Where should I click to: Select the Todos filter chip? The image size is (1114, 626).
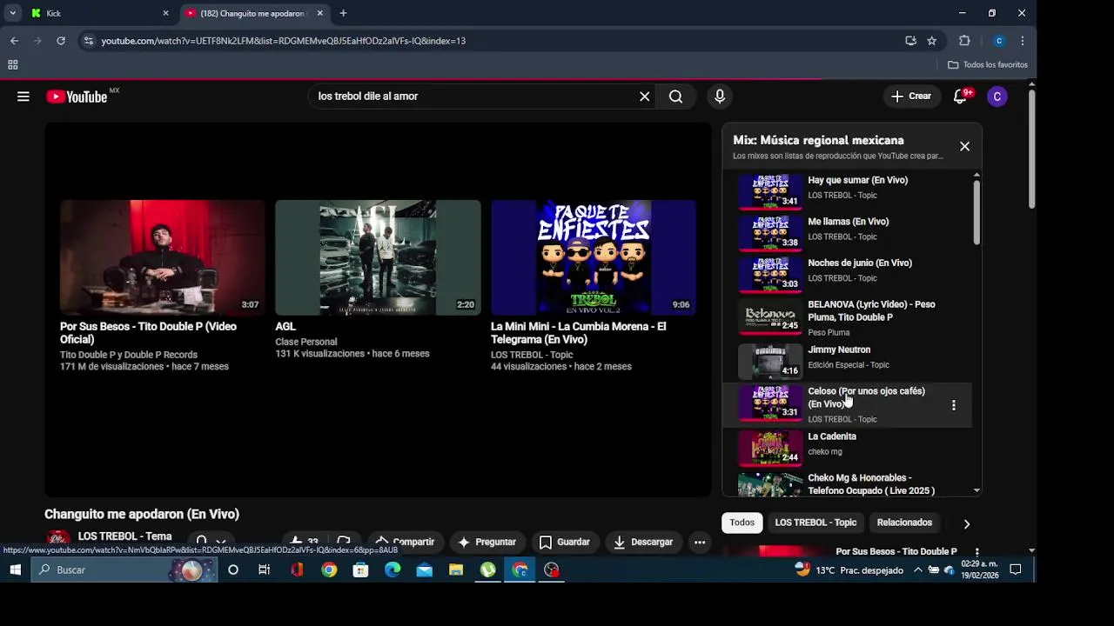coord(742,523)
